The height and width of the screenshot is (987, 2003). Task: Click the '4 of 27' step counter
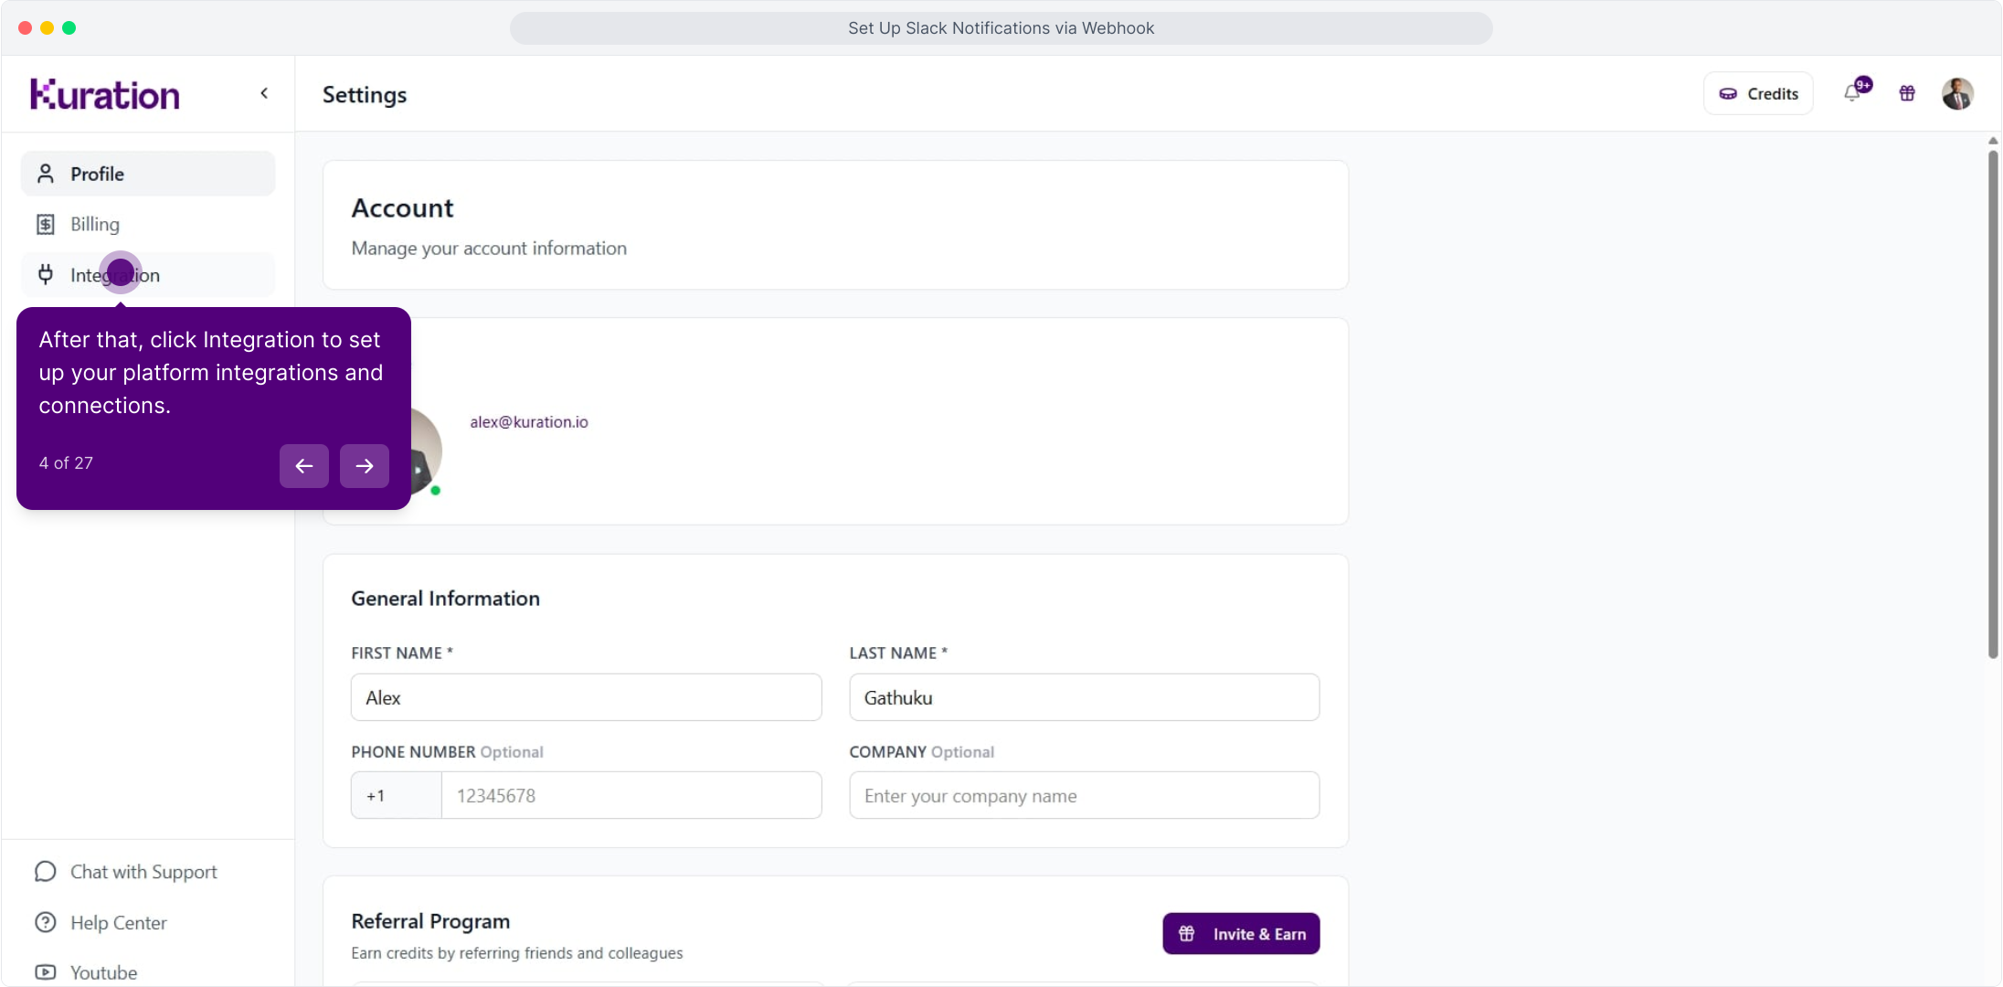[66, 463]
